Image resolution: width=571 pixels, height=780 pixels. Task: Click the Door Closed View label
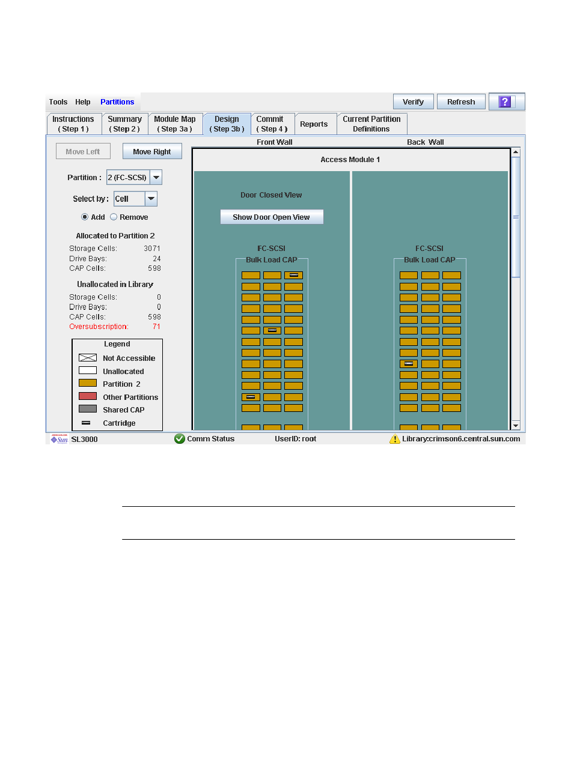click(272, 195)
